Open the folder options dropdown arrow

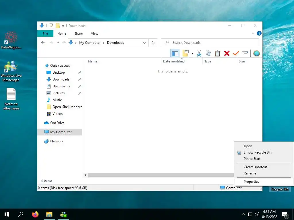[x=192, y=54]
